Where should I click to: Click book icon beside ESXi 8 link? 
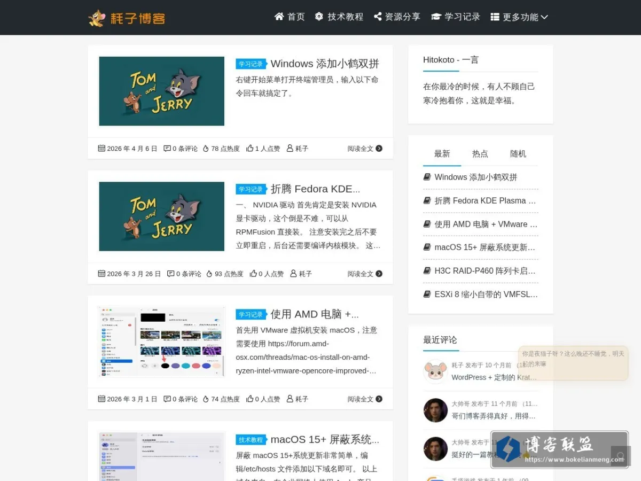coord(427,294)
